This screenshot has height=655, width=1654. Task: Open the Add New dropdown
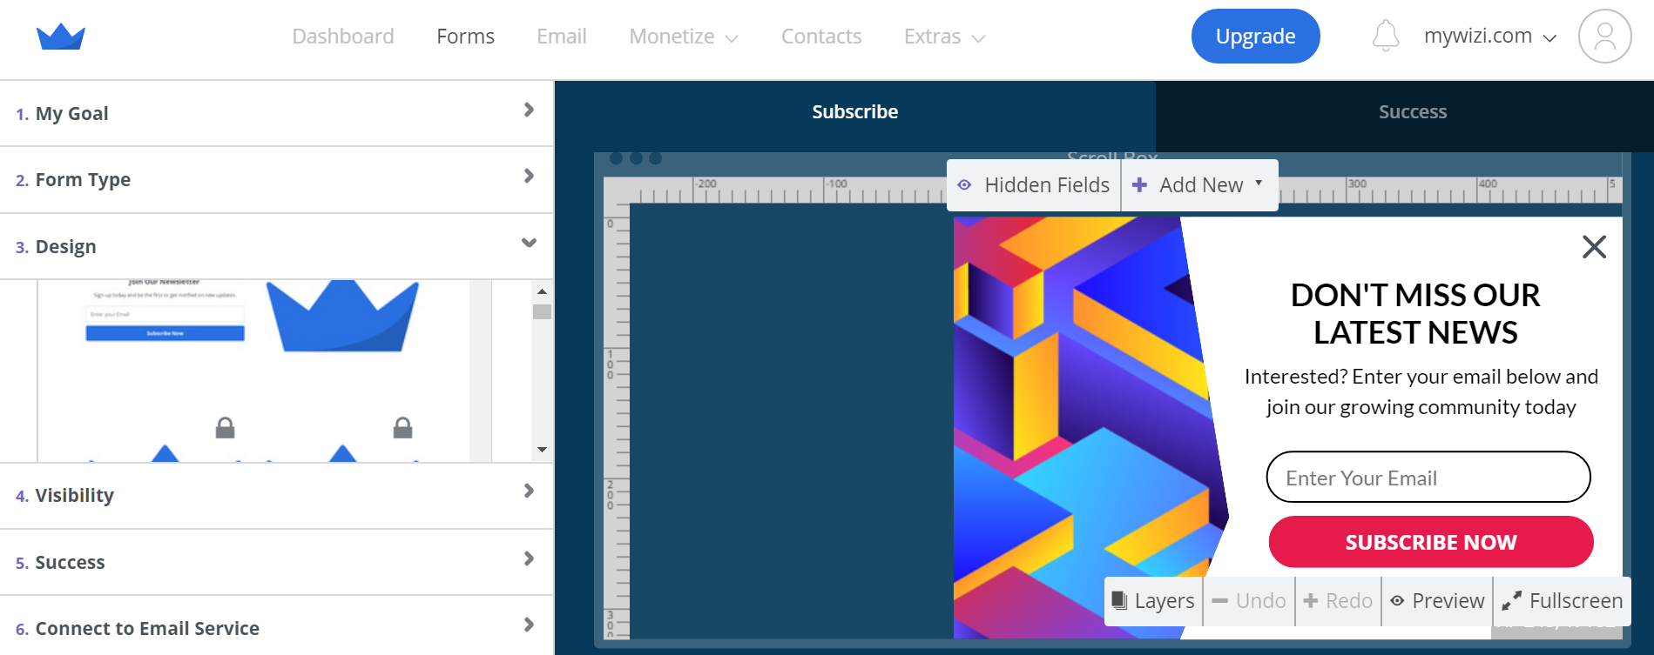click(1198, 185)
